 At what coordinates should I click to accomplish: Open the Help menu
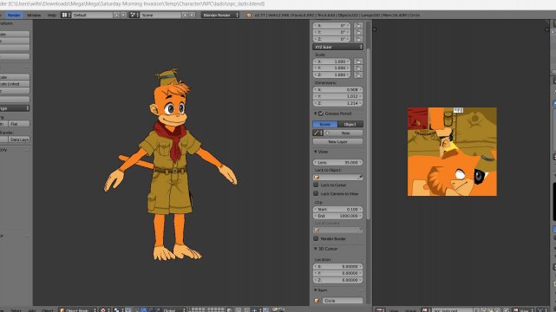[52, 16]
